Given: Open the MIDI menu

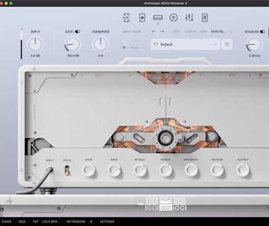Looking at the screenshot, I should (x=22, y=222).
